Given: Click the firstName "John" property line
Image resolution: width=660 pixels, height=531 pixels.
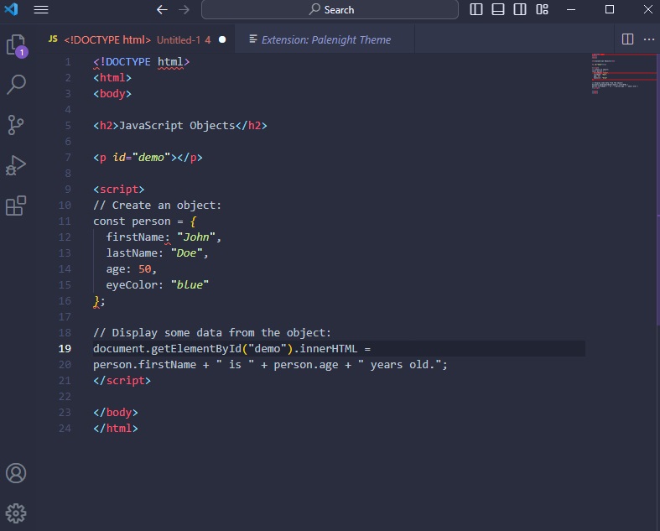Looking at the screenshot, I should [x=164, y=237].
